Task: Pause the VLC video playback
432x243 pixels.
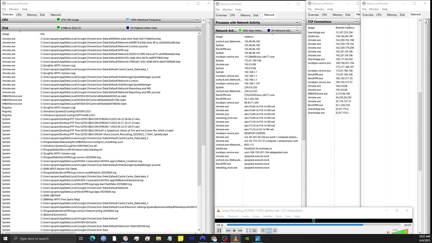Action: (219, 231)
